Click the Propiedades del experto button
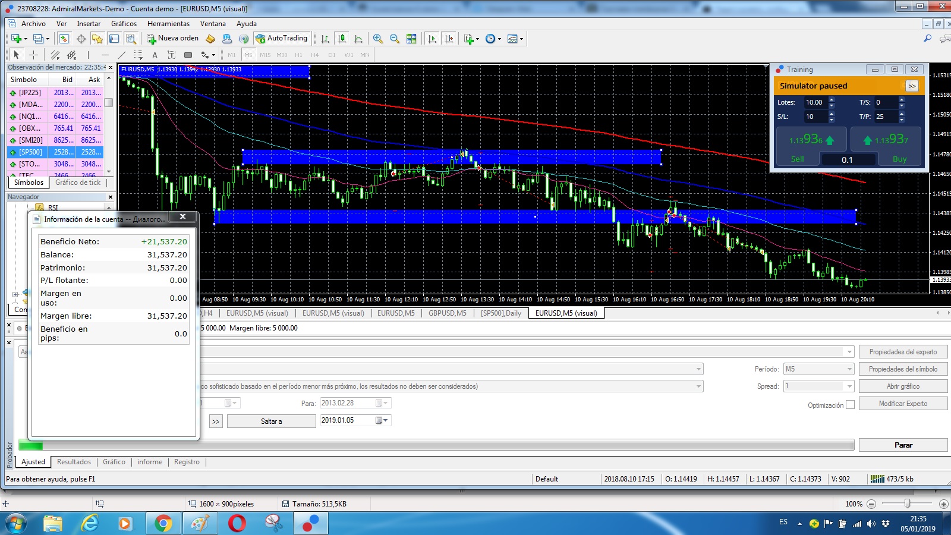Viewport: 951px width, 535px height. pyautogui.click(x=903, y=352)
